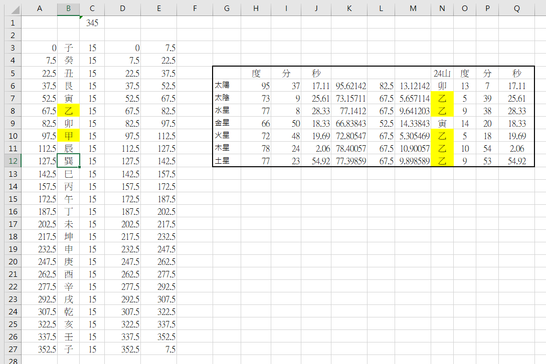Select row 27 header
546x364 pixels.
13,349
